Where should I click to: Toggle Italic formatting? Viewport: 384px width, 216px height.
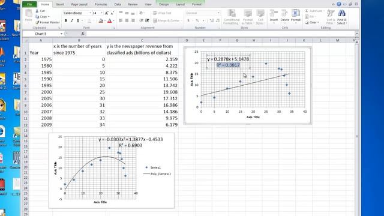72,21
